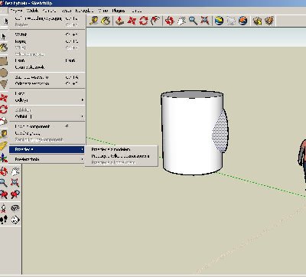The height and width of the screenshot is (277, 306).
Task: Select the Zoom magnifier tool in top toolbar
Action: click(193, 21)
